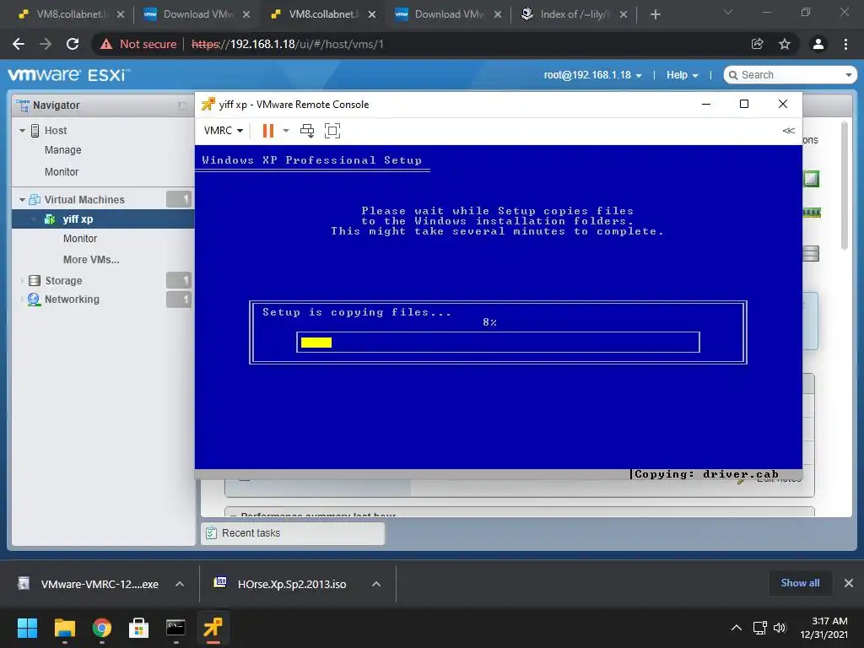
Task: Open a new browser tab
Action: tap(655, 14)
